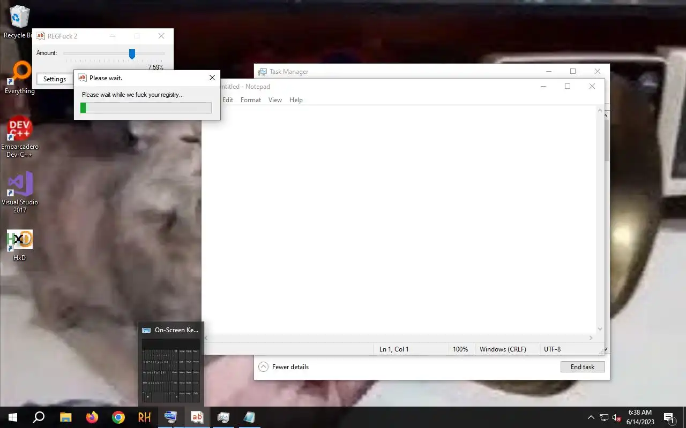Open the Edit menu in Notepad
Image resolution: width=686 pixels, height=428 pixels.
228,100
